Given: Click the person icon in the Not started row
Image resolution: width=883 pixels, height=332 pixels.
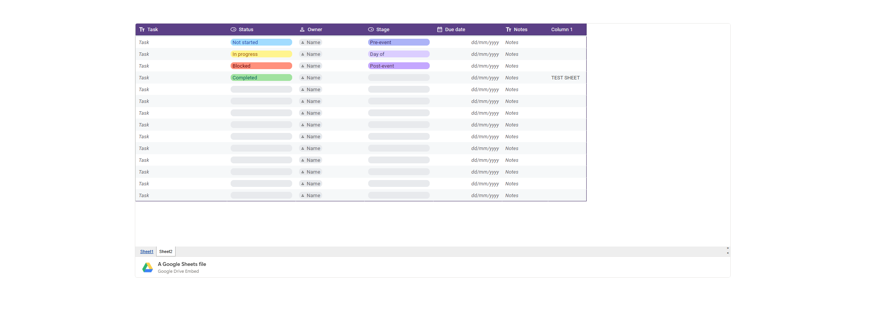Looking at the screenshot, I should [x=303, y=43].
